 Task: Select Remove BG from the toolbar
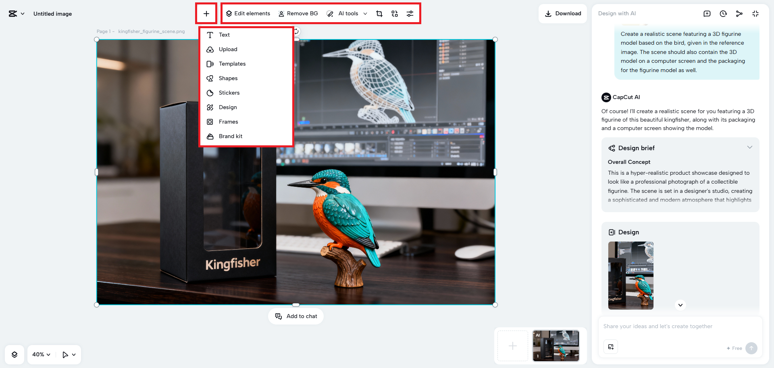coord(298,13)
